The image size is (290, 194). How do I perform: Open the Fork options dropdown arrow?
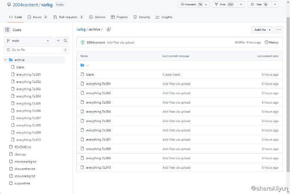tap(241, 4)
